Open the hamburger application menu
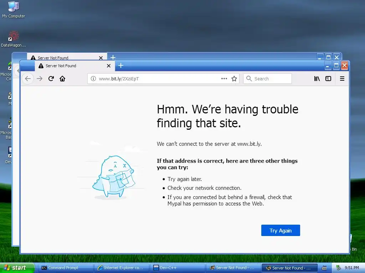The height and width of the screenshot is (273, 365). [x=342, y=79]
